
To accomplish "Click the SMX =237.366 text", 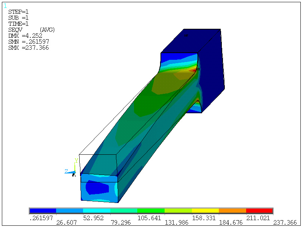I will pos(28,48).
